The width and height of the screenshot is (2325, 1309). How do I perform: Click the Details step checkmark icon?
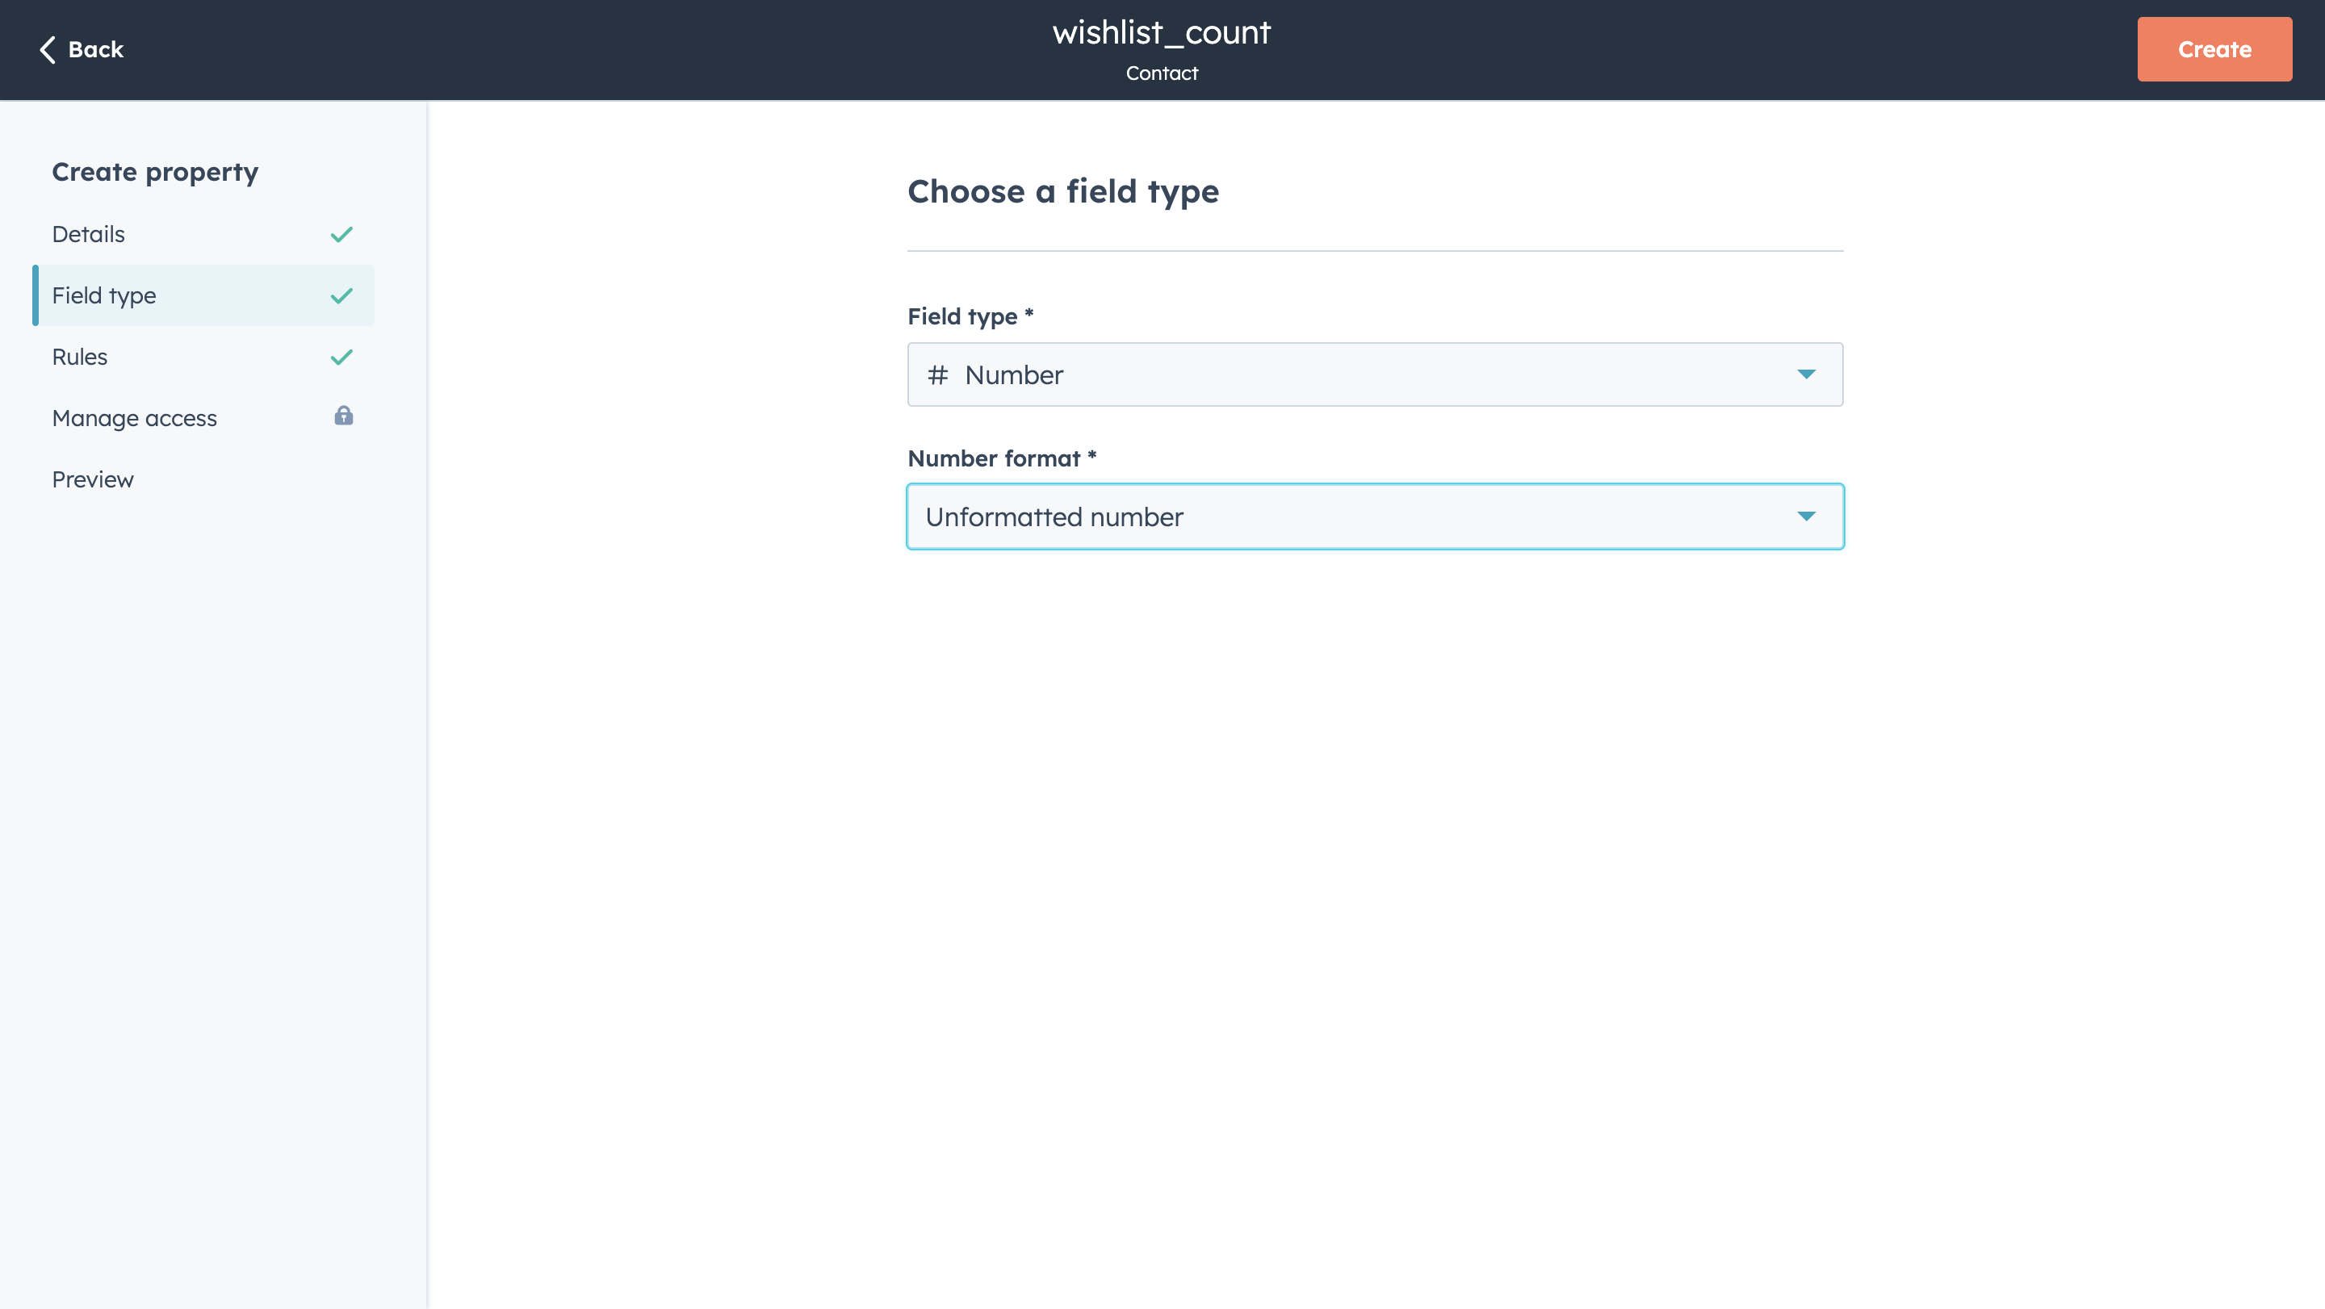coord(341,235)
